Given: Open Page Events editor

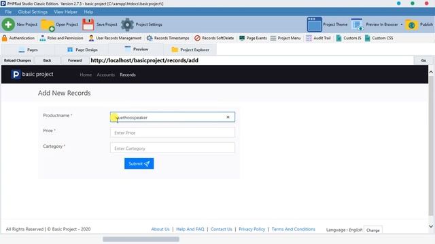Looking at the screenshot, I should point(253,38).
